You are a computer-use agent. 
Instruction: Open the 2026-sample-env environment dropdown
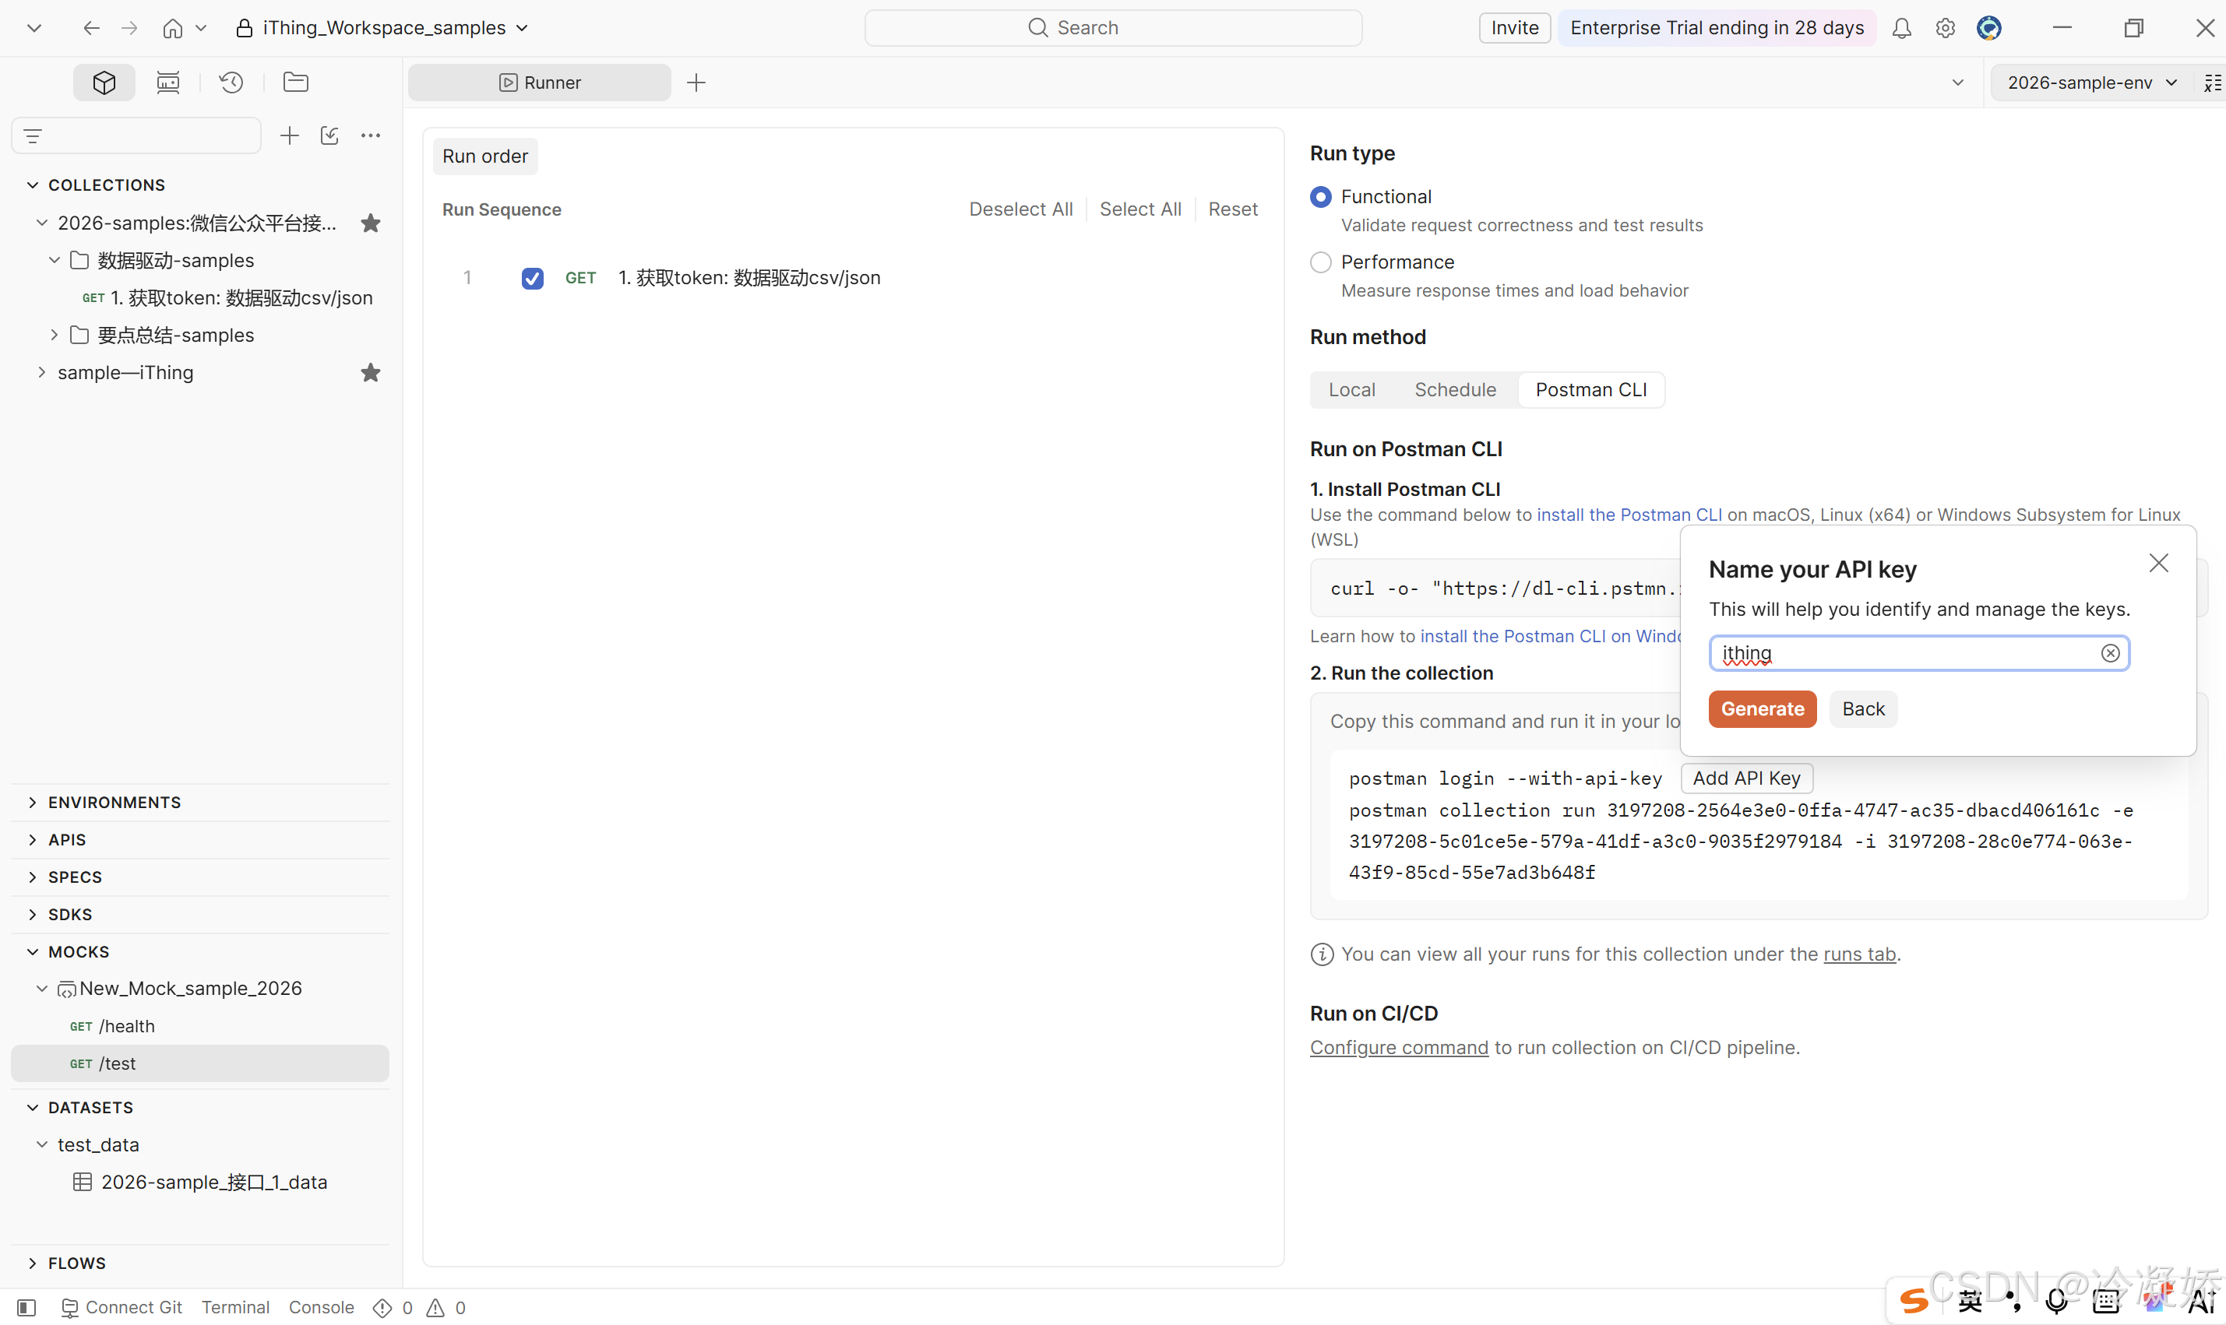pos(2091,83)
